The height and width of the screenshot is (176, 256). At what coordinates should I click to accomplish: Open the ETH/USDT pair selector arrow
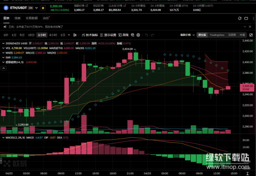[x=37, y=8]
